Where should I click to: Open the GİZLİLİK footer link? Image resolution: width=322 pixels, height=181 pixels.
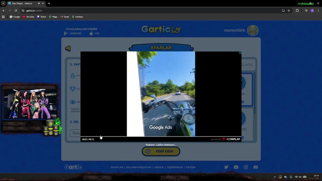coord(159,167)
